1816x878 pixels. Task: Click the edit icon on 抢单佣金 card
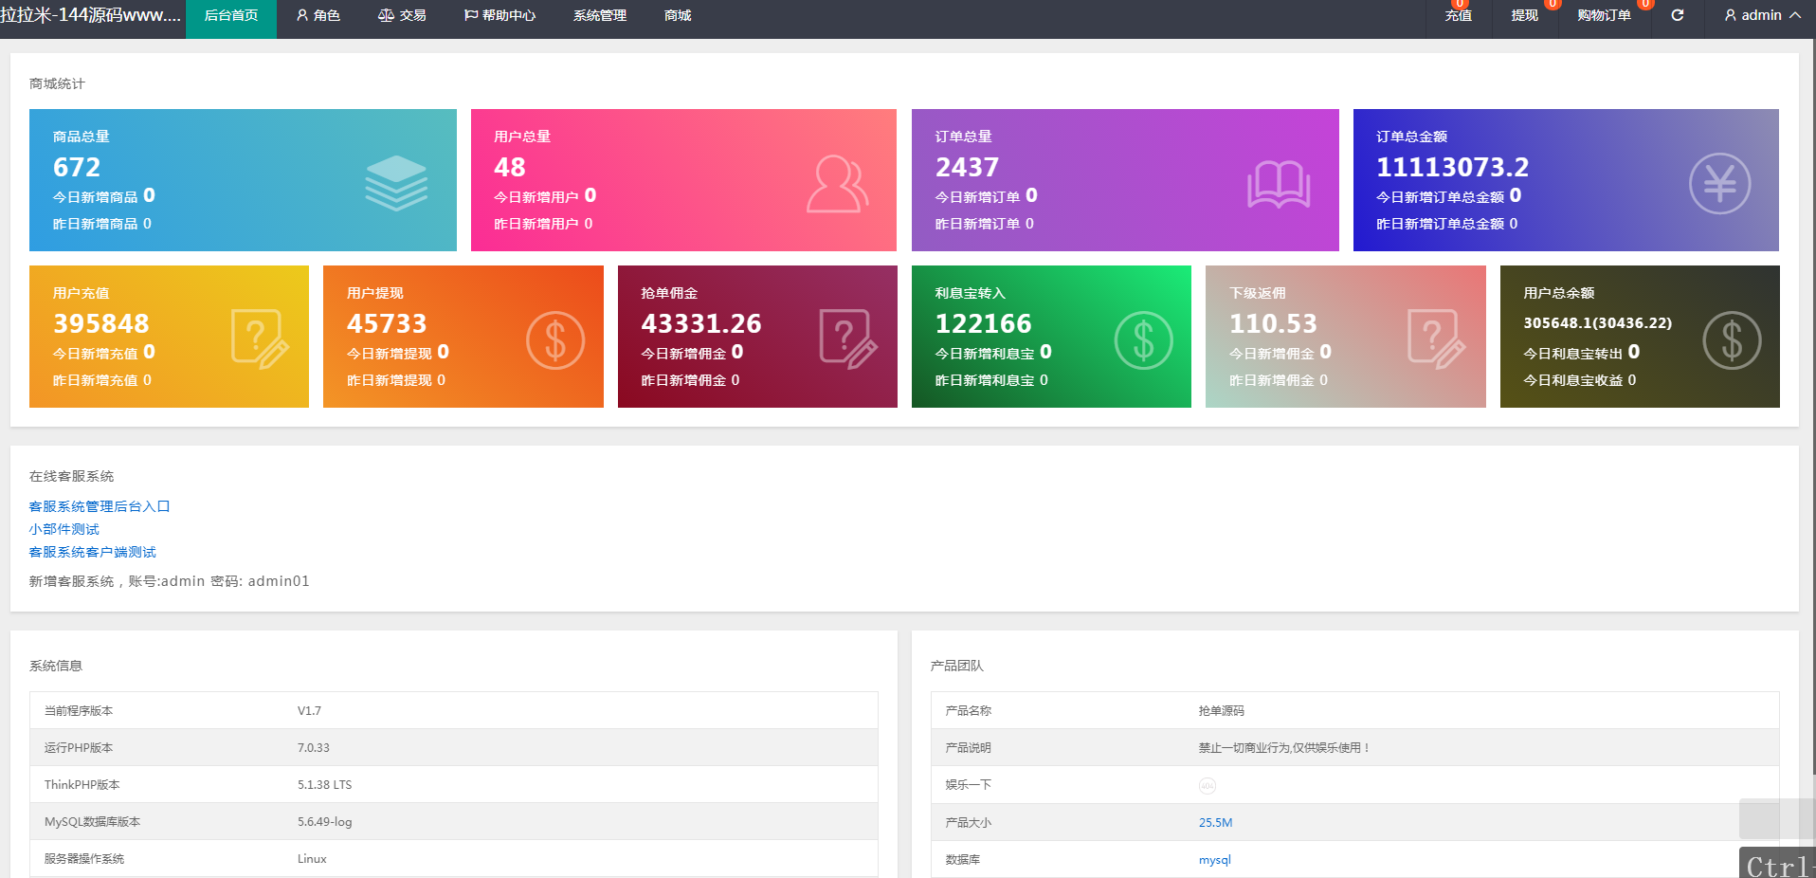pyautogui.click(x=848, y=338)
